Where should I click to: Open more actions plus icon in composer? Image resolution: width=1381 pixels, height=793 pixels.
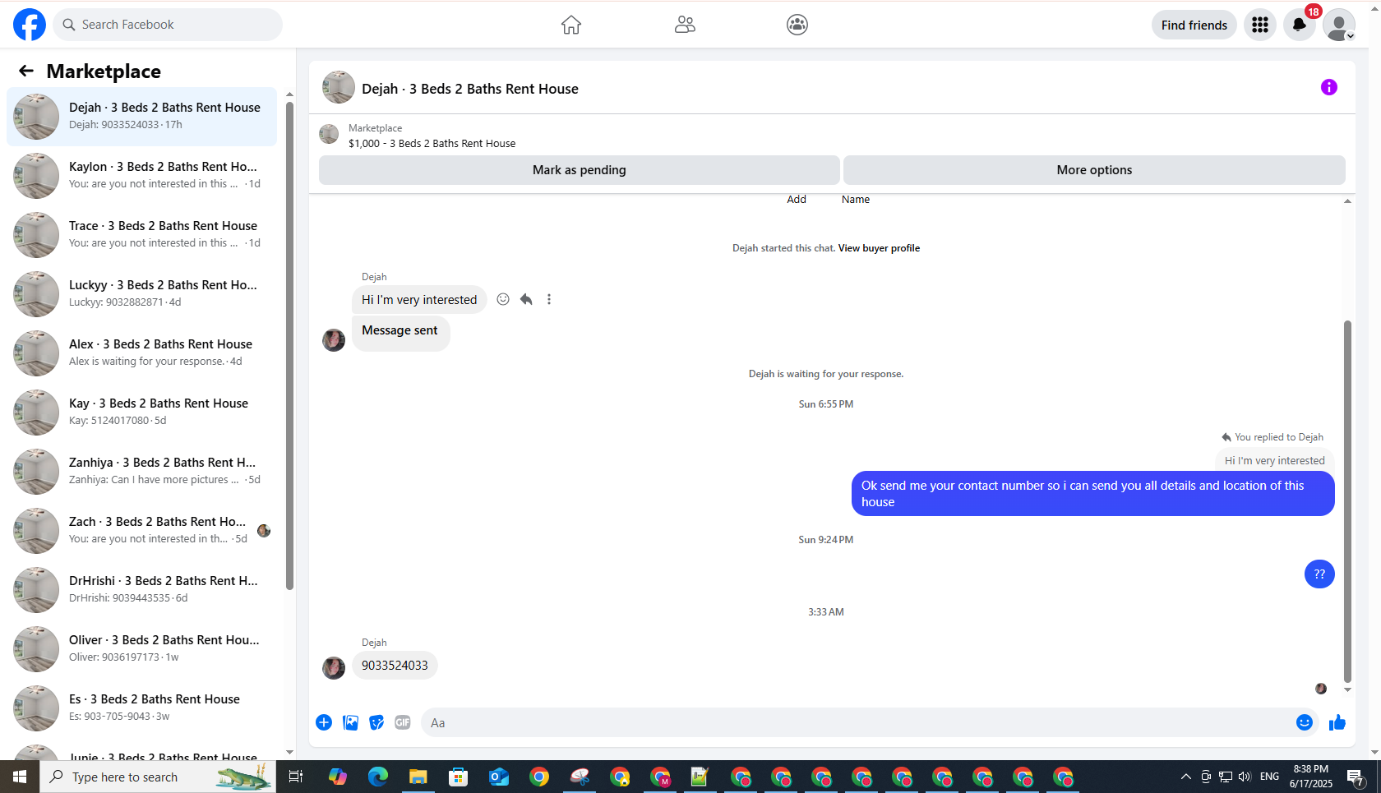click(324, 722)
